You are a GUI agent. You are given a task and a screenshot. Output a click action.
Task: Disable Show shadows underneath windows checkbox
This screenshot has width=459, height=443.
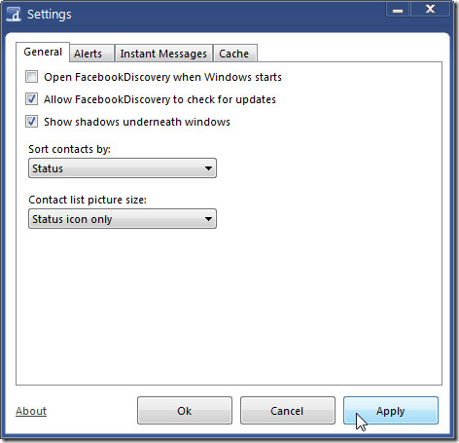coord(31,122)
